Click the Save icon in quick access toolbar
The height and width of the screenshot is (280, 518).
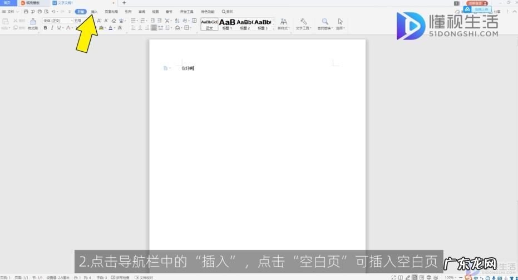(26, 12)
